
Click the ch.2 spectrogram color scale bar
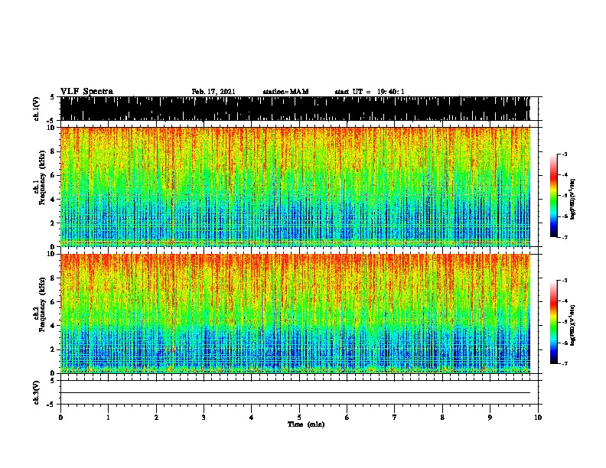554,322
